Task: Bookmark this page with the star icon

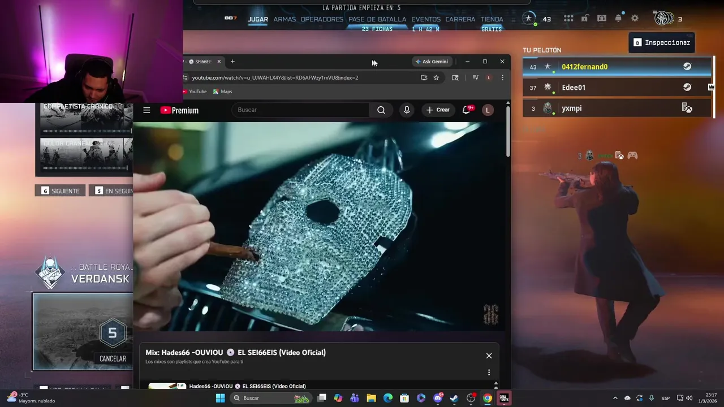Action: pyautogui.click(x=436, y=77)
